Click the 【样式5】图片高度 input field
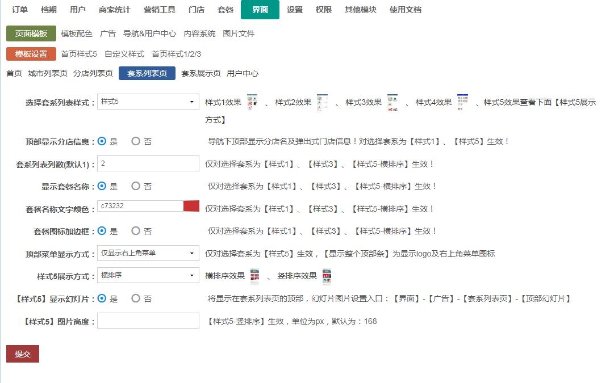Viewport: 614px width, 383px height. [148, 321]
